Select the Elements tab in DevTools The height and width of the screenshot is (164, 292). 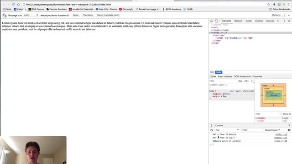pyautogui.click(x=227, y=21)
